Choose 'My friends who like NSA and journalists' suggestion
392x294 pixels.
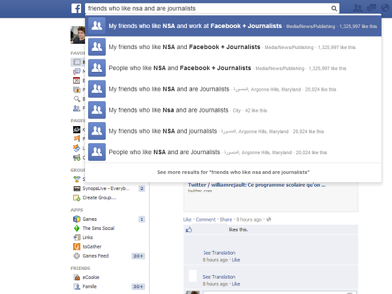click(233, 131)
